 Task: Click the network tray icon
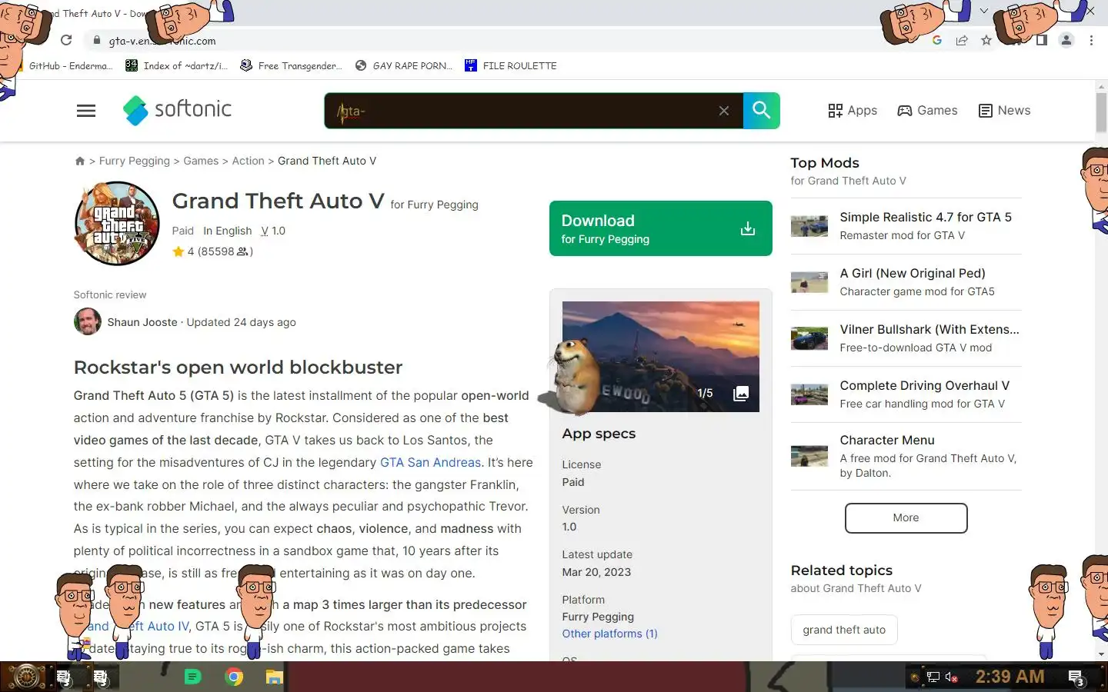pyautogui.click(x=933, y=677)
